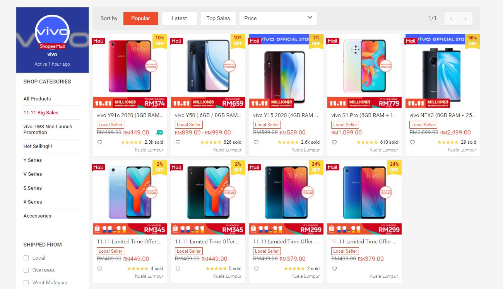Viewport: 503px width, 289px height.
Task: Open the Accessories category
Action: coord(37,216)
